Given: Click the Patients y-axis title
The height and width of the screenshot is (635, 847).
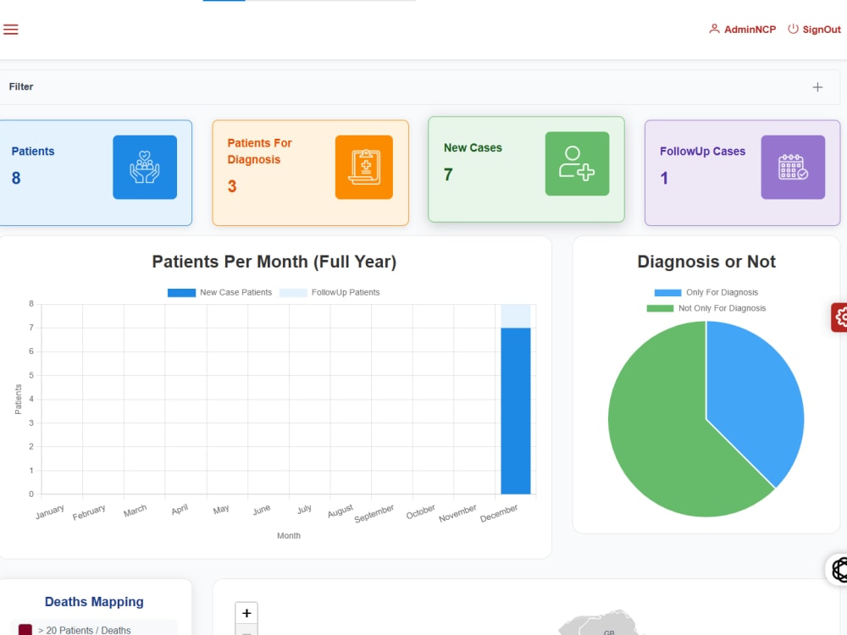Looking at the screenshot, I should click(18, 399).
